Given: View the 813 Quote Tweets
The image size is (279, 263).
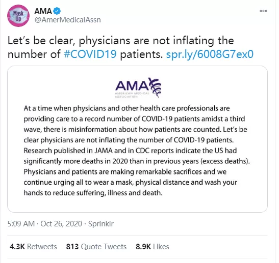Looking at the screenshot, I should 96,247.
